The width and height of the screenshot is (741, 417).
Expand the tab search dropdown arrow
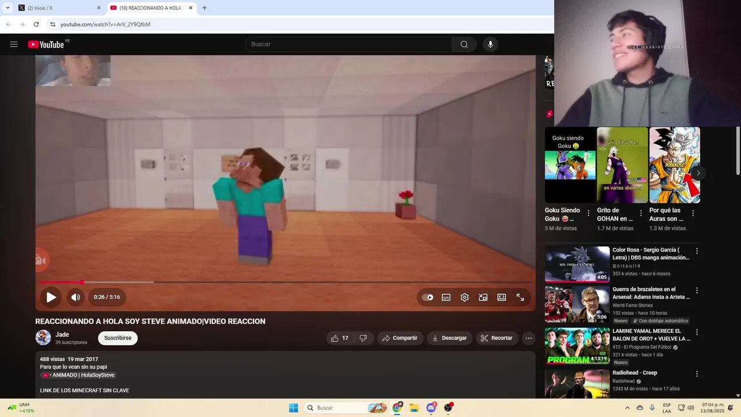(8, 8)
